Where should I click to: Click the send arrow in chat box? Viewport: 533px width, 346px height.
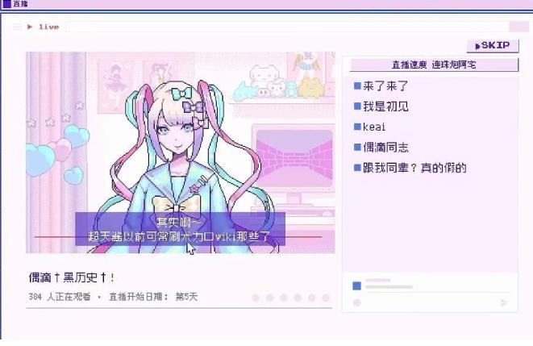coord(504,302)
